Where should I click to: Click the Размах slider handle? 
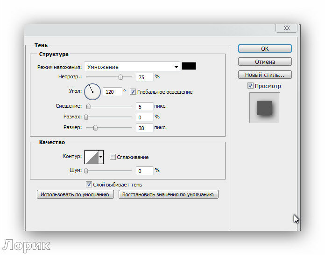pyautogui.click(x=86, y=117)
